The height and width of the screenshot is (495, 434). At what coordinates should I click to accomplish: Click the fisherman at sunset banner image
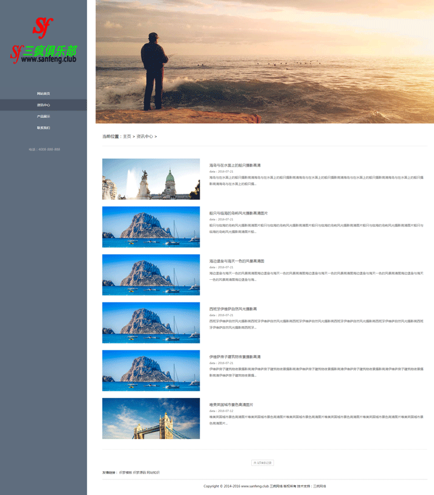pos(264,61)
